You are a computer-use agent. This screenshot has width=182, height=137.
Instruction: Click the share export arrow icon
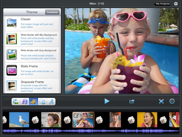(132, 101)
